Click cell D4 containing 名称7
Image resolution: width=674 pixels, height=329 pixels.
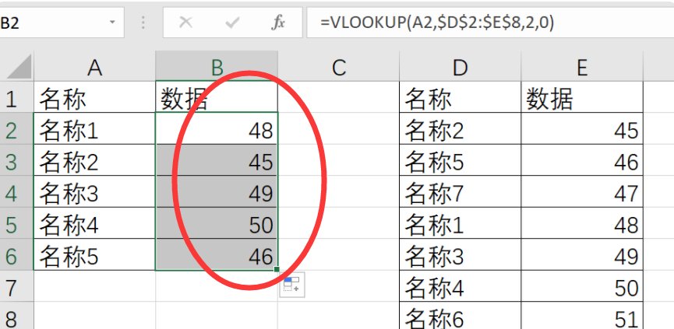click(x=460, y=194)
